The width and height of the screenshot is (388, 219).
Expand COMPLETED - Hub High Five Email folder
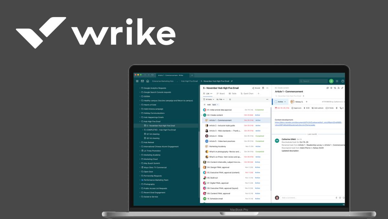143,130
